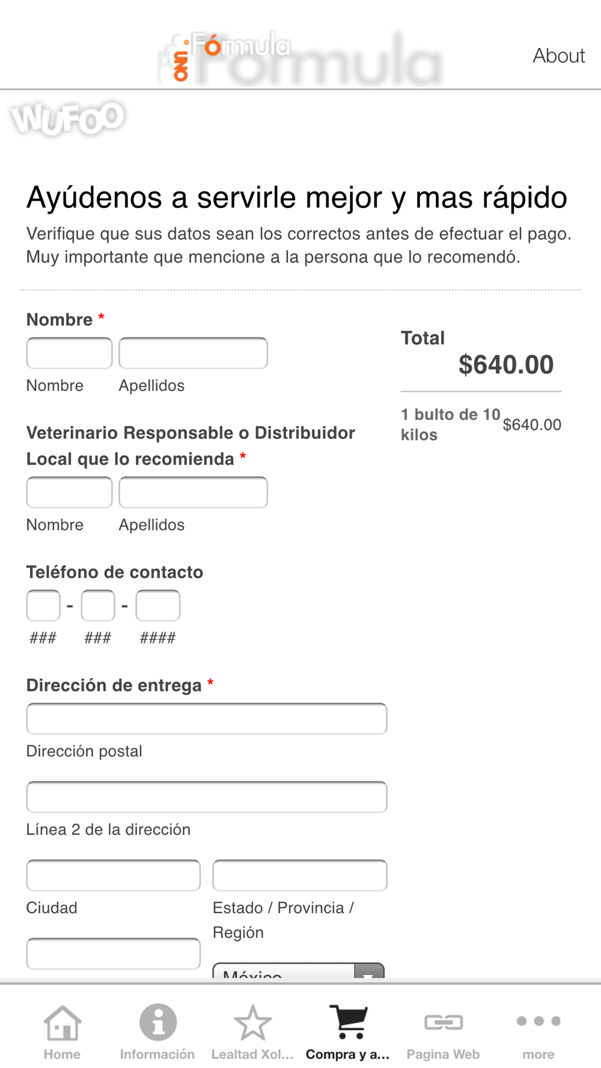Click the veterinarian Apellidos input field
This screenshot has height=1068, width=601.
point(193,493)
